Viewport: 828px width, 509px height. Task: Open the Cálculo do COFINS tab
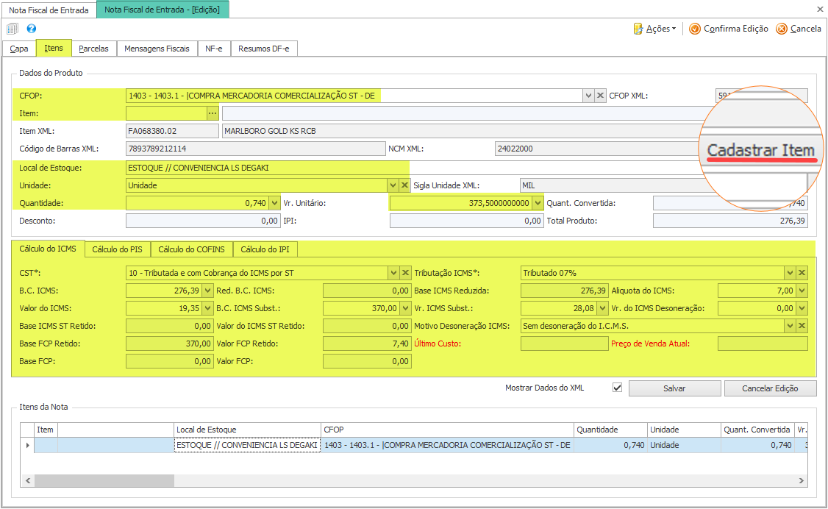tap(192, 249)
